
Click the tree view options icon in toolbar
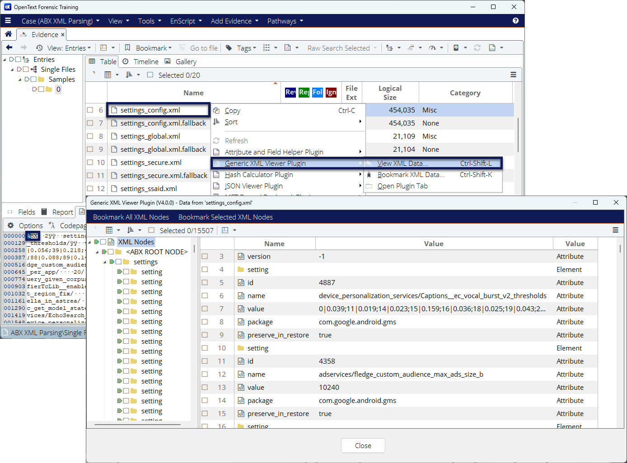pos(389,48)
